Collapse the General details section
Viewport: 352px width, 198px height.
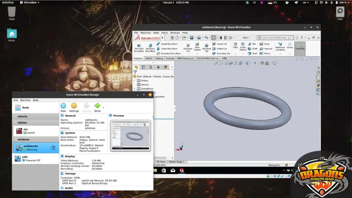[x=70, y=116]
